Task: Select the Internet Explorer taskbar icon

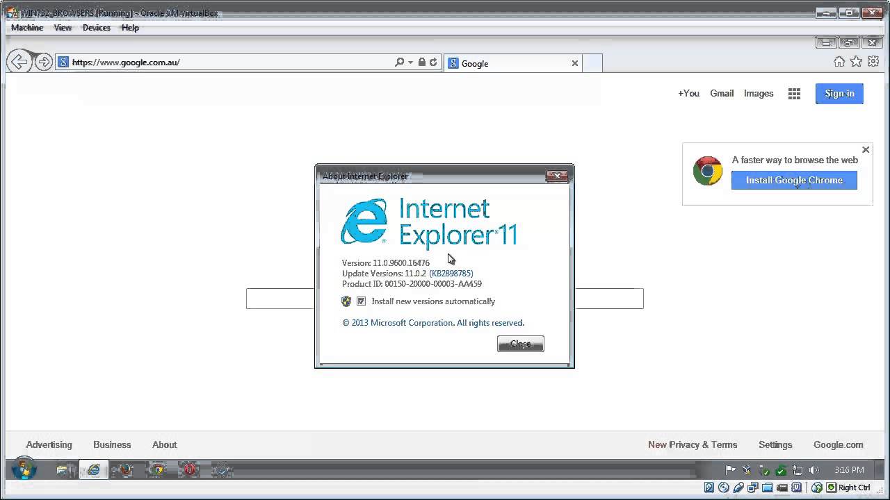Action: tap(93, 470)
